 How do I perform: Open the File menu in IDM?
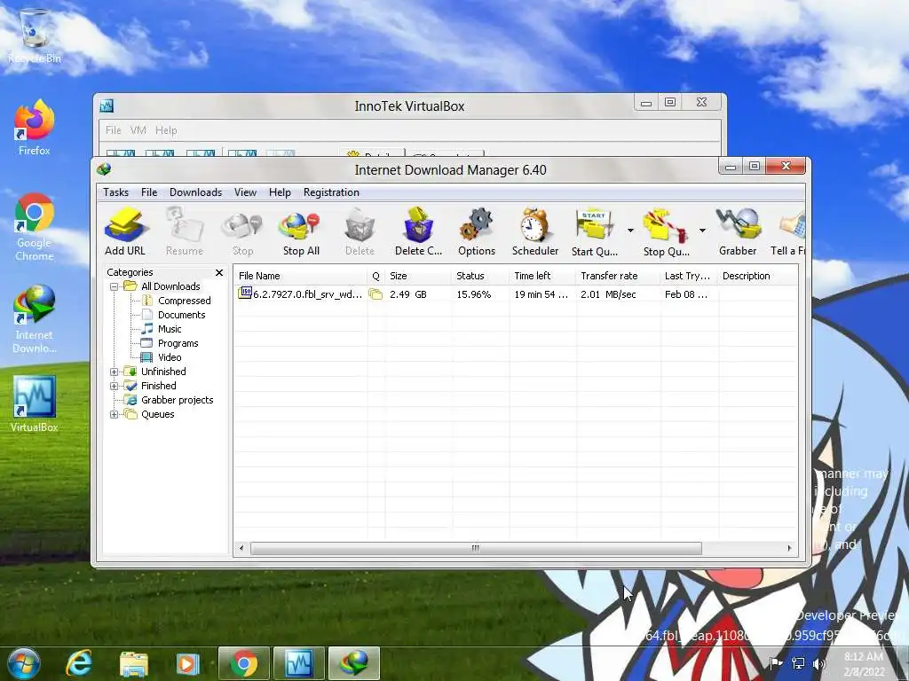149,192
